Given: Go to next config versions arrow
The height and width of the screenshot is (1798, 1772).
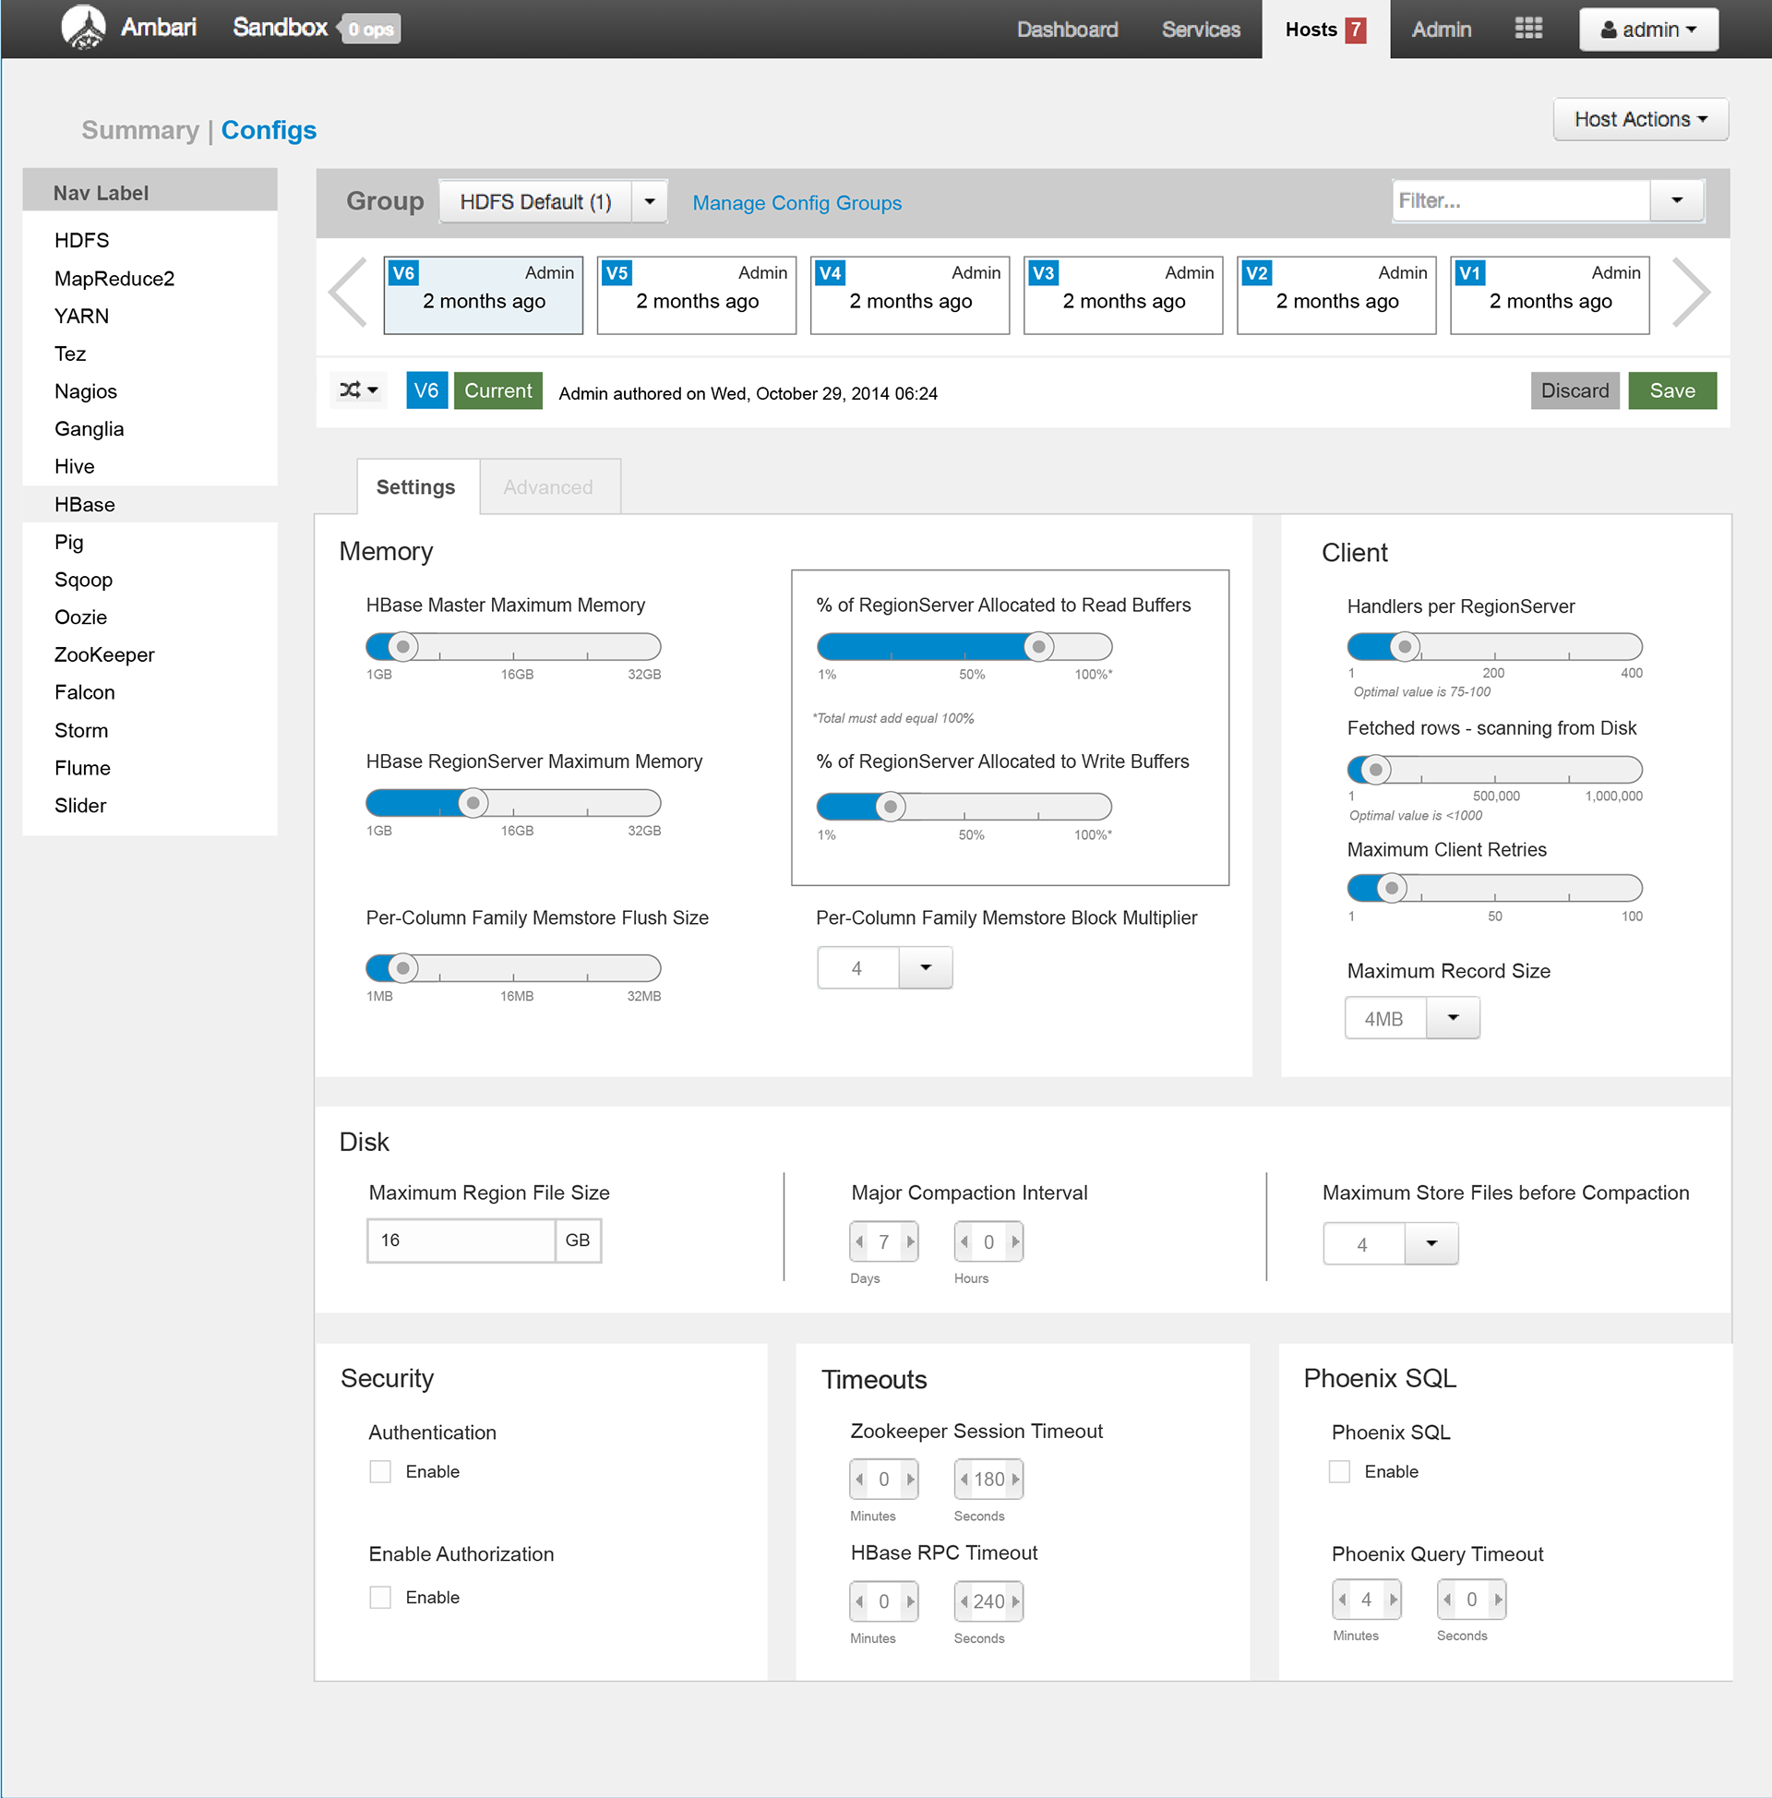Looking at the screenshot, I should pos(1690,293).
